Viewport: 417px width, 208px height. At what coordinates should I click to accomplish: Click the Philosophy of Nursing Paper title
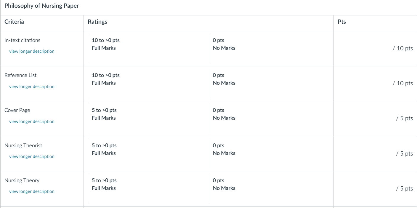[x=42, y=6]
